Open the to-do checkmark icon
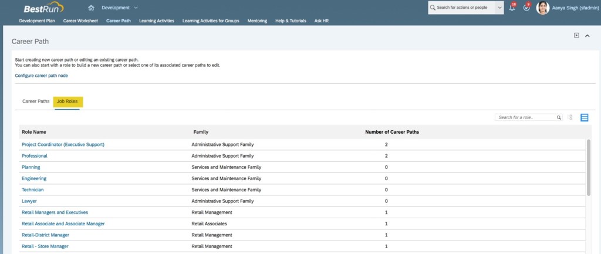This screenshot has height=254, width=601. pos(526,8)
